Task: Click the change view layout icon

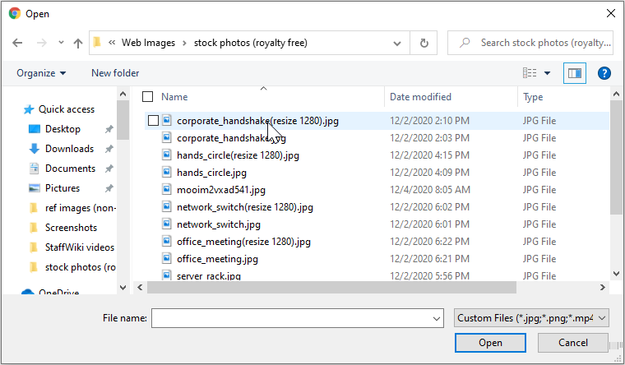Action: click(530, 73)
